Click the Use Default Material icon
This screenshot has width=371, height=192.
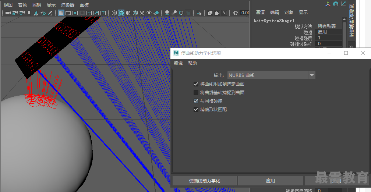coord(128,13)
